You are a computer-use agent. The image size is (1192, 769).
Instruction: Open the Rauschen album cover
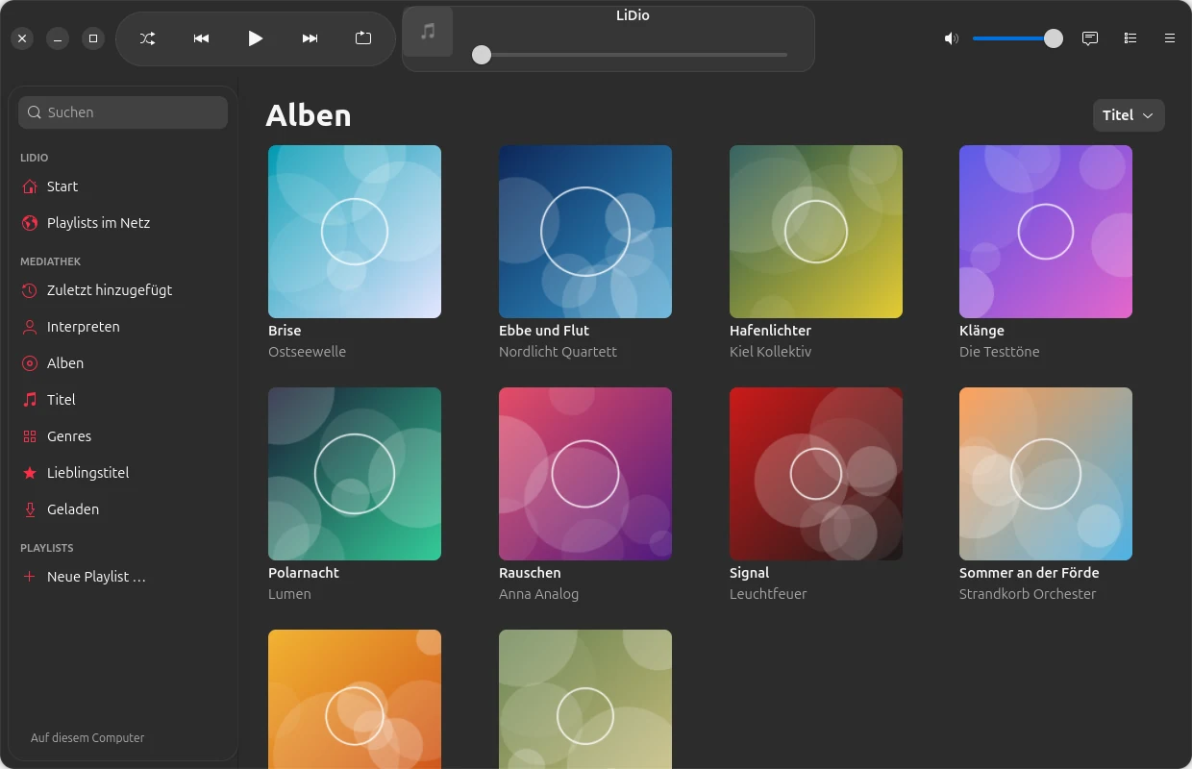[585, 474]
